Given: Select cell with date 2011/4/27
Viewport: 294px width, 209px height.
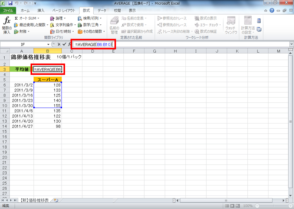Looking at the screenshot, I should coord(22,126).
